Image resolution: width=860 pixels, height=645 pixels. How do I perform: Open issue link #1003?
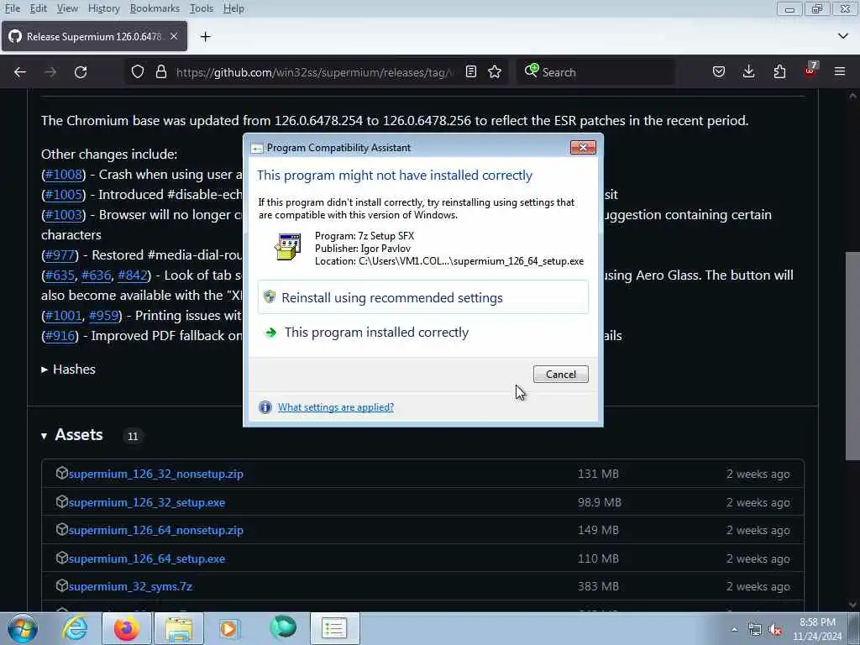(x=64, y=215)
